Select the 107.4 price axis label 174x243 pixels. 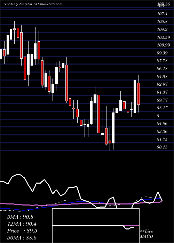tap(163, 14)
